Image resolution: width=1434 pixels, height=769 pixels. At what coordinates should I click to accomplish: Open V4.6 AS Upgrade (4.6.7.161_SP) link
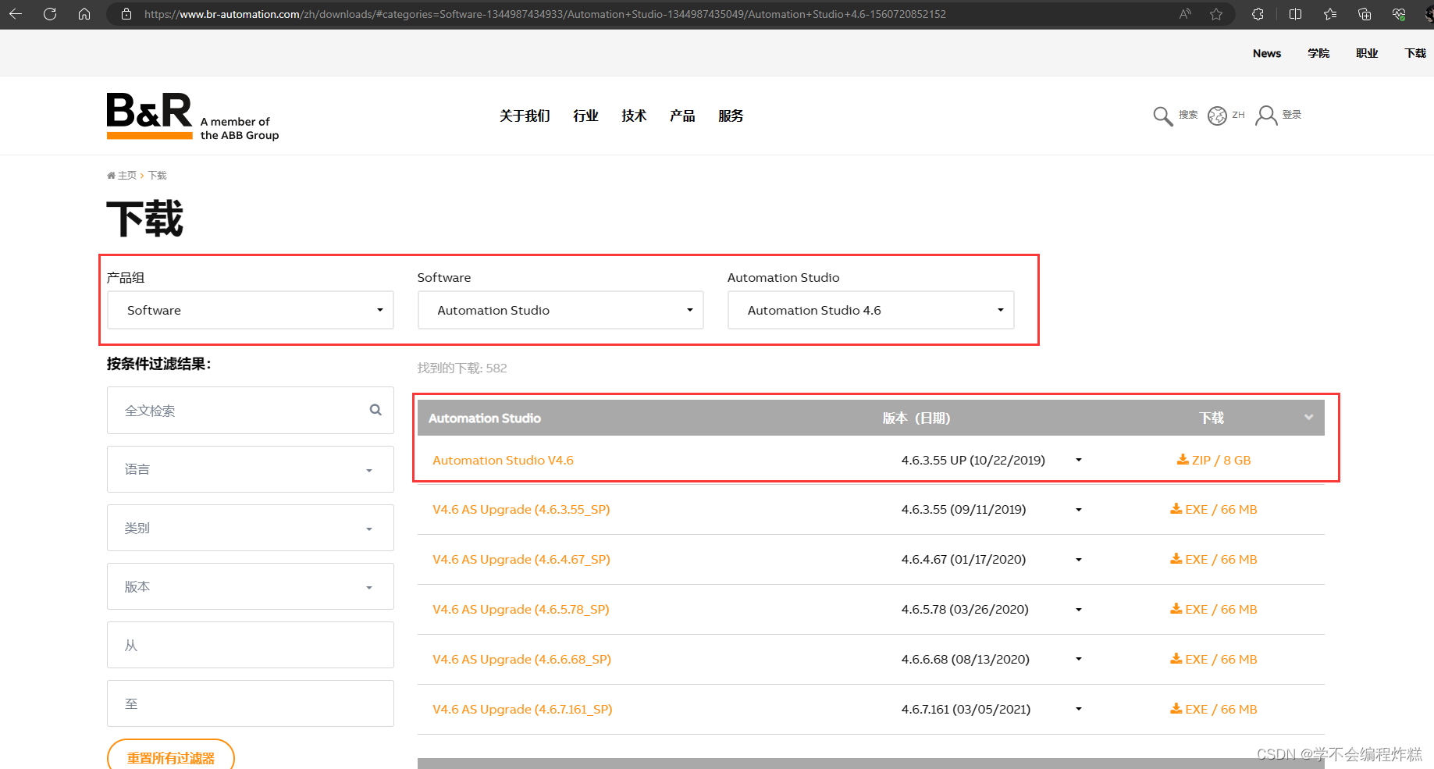point(523,710)
